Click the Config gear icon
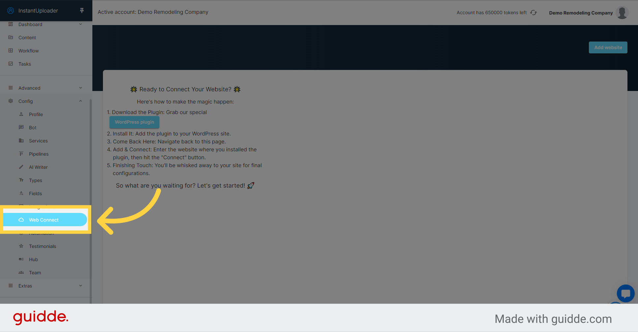The height and width of the screenshot is (332, 638). point(11,101)
